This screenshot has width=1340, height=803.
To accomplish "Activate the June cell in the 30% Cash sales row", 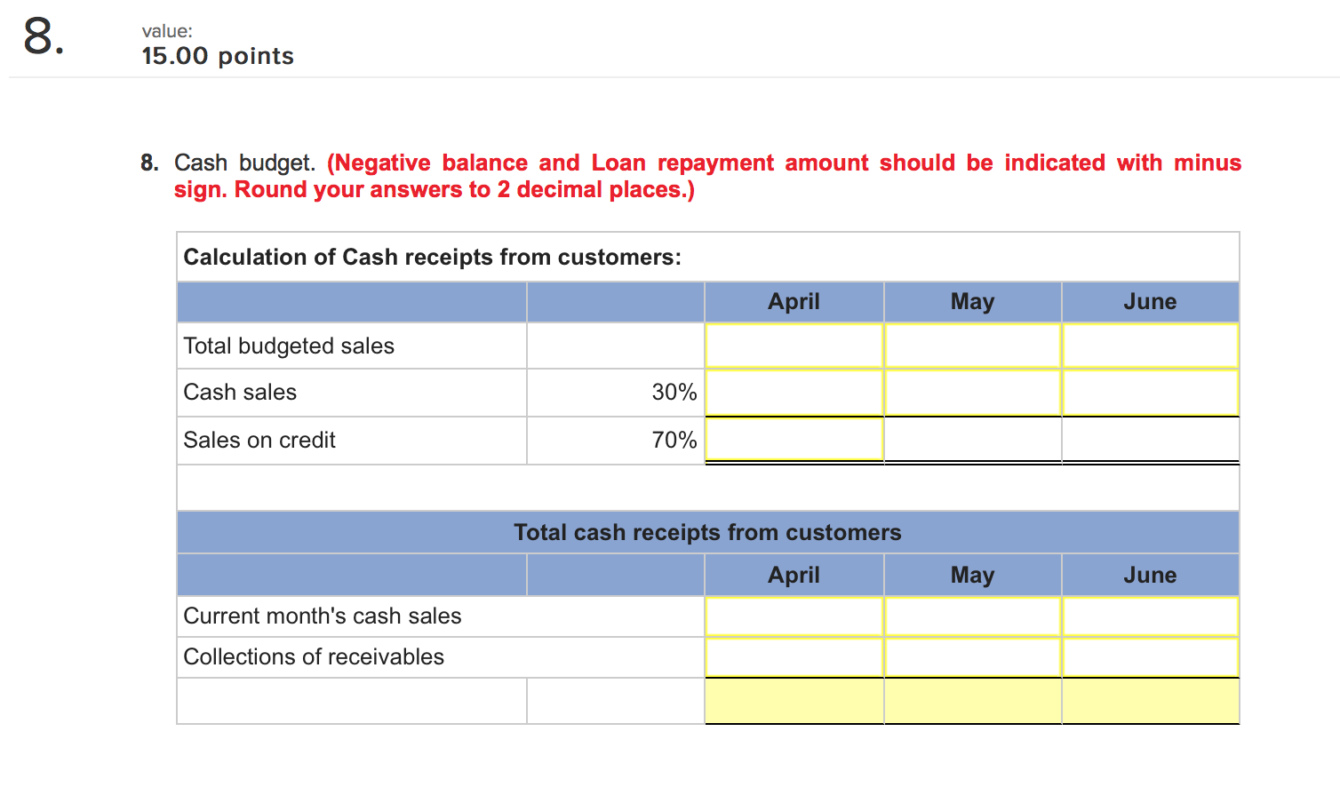I will tap(1150, 393).
